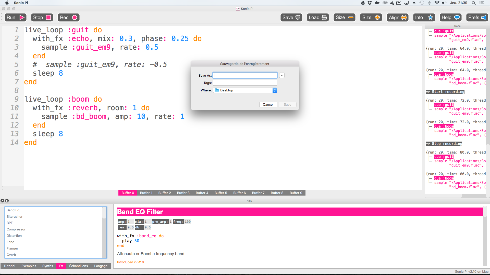490x275 pixels.
Task: Open the Apple menu
Action: (x=7, y=3)
